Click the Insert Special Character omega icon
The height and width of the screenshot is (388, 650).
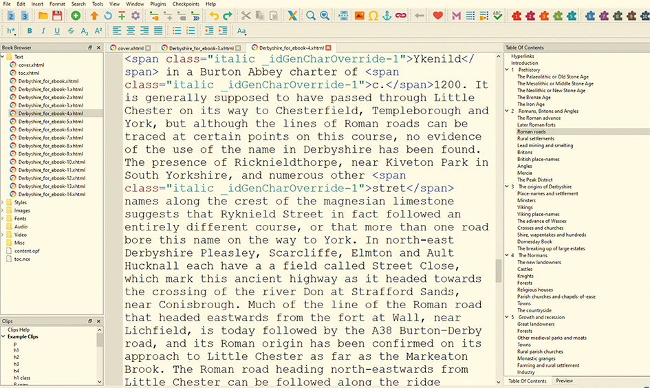[373, 16]
